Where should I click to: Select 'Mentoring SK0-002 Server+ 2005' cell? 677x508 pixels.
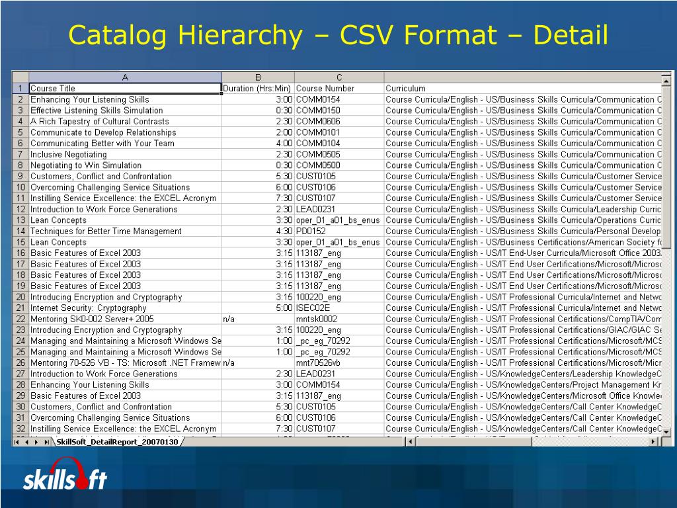point(125,319)
